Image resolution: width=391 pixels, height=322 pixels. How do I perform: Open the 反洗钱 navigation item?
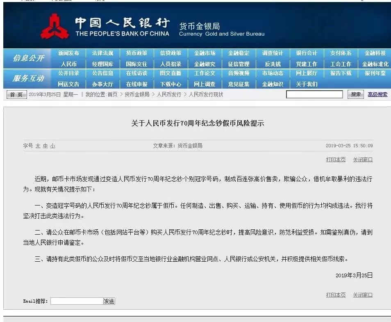tap(273, 64)
